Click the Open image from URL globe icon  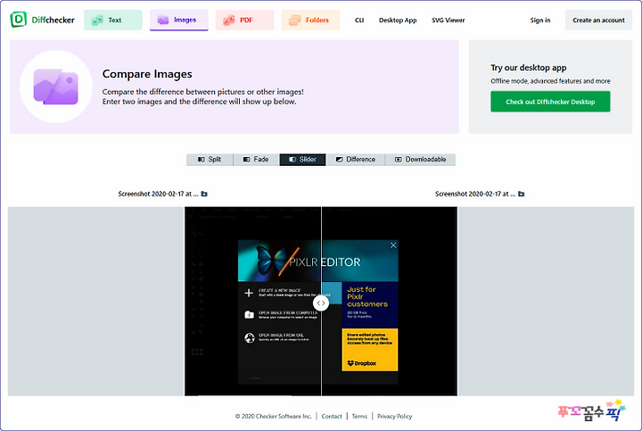[250, 337]
